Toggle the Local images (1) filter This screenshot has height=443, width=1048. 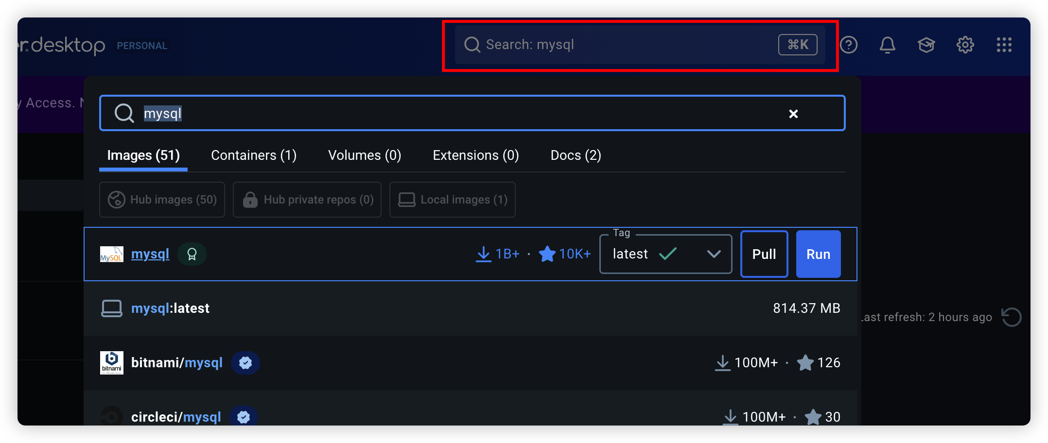coord(453,200)
